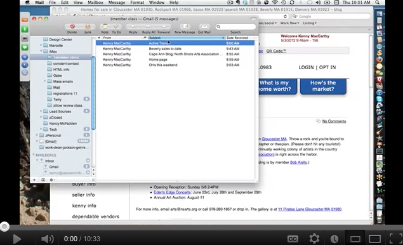This screenshot has width=403, height=245.
Task: Click the Wi-Fi status icon in menu bar
Action: (x=275, y=3)
